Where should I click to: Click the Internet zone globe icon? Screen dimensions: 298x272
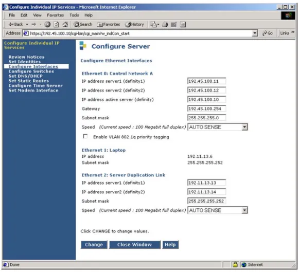click(244, 265)
